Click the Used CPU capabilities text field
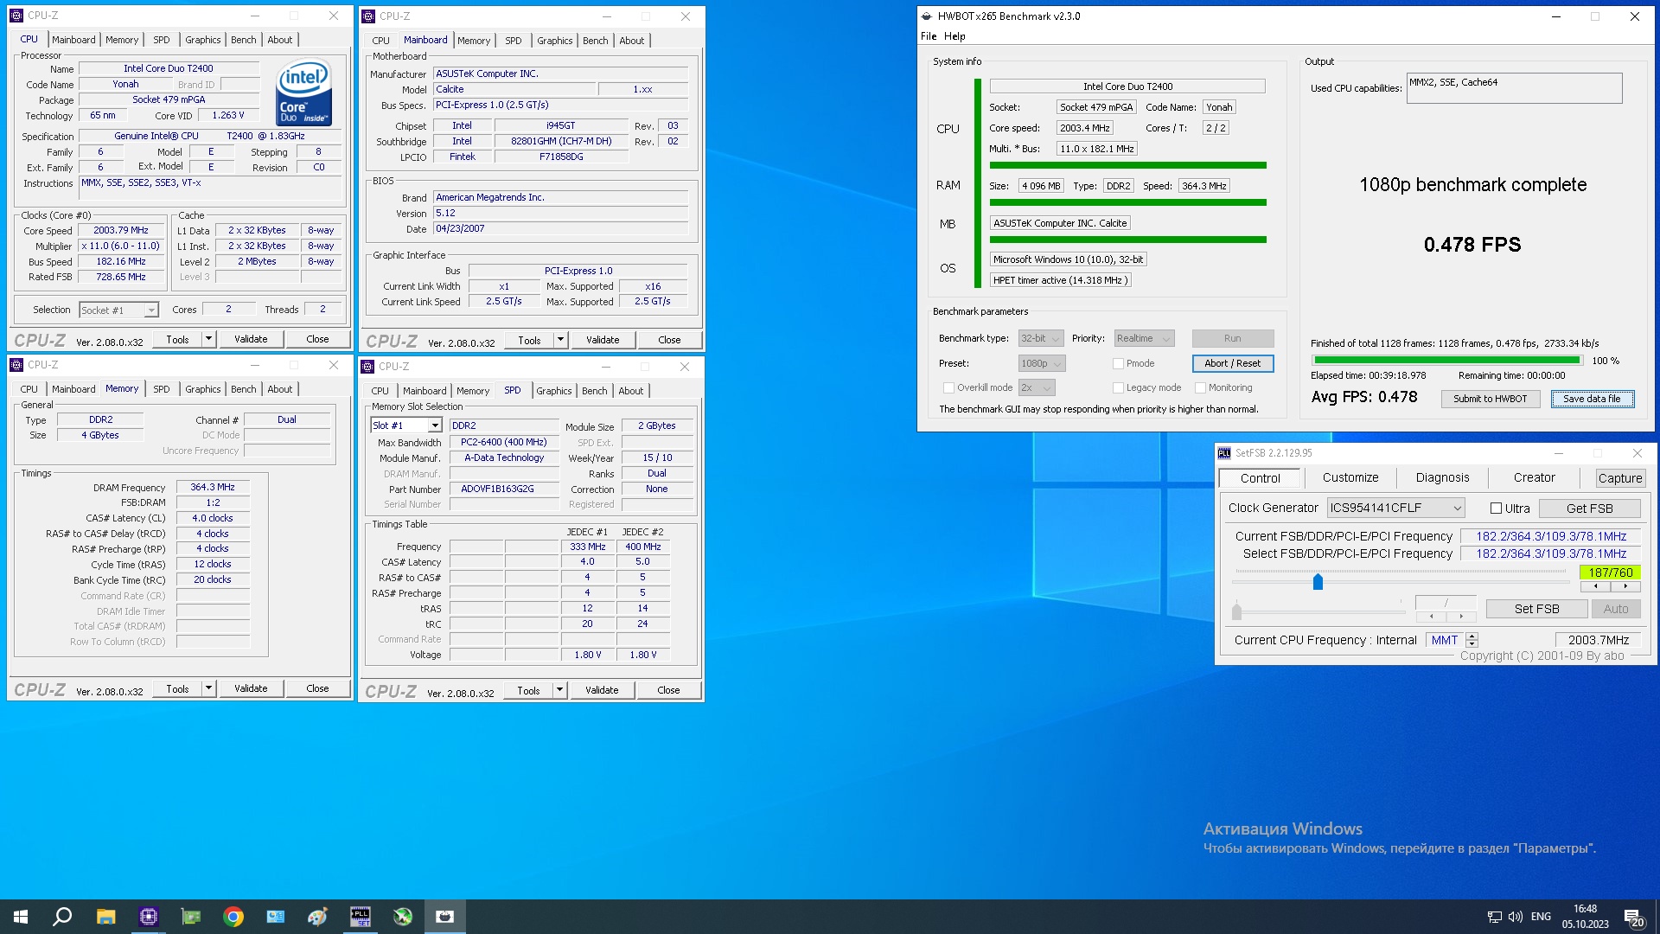Screen dimensions: 1660x934 (1514, 88)
